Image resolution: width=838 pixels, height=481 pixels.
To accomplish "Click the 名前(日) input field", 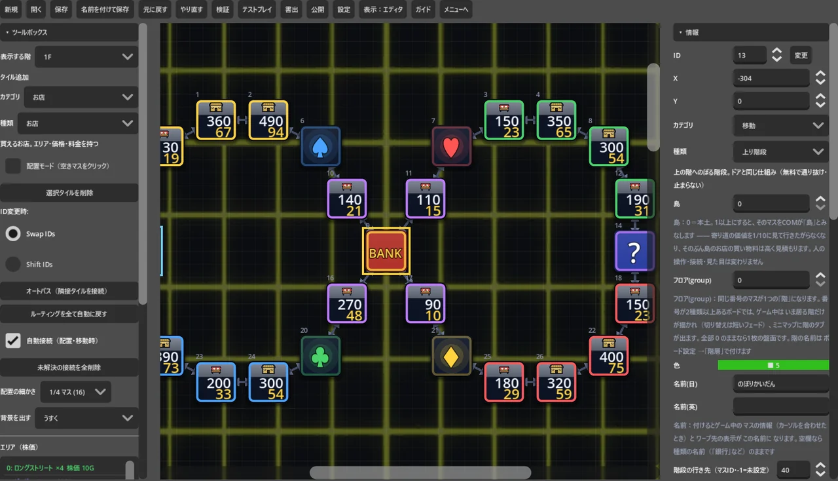I will [x=780, y=384].
